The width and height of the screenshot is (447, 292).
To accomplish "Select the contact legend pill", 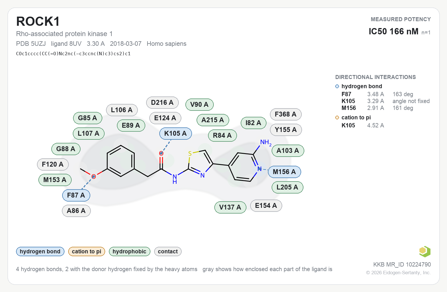I will 168,252.
